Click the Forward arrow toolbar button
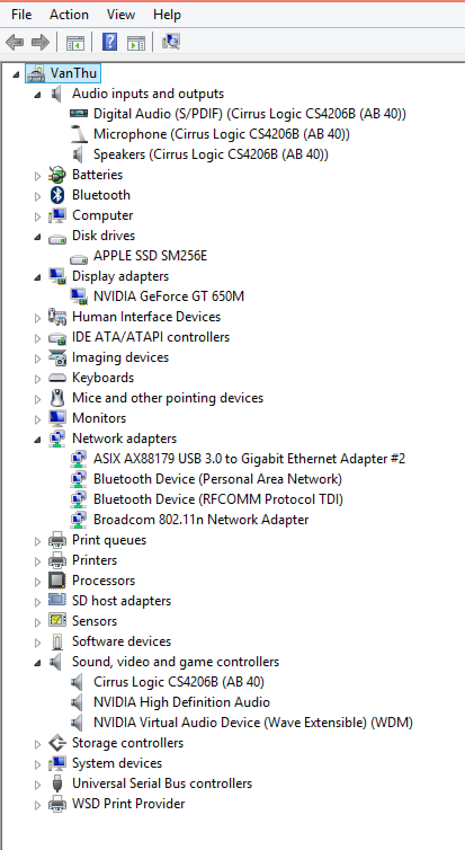Viewport: 465px width, 850px height. [x=40, y=42]
